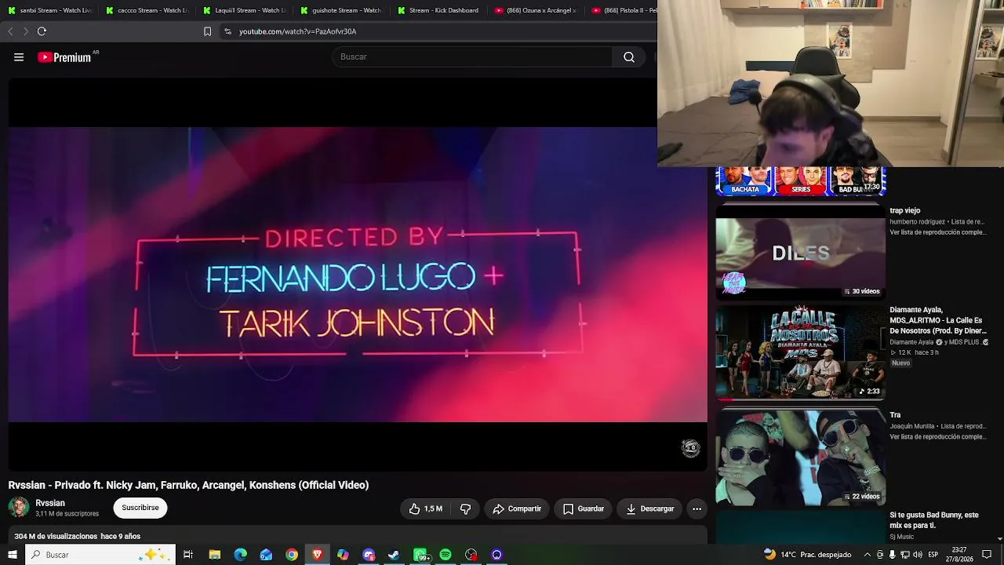Change the ESP input language indicator

point(933,555)
